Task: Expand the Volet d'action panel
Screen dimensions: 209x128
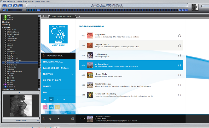Action: tap(38, 120)
